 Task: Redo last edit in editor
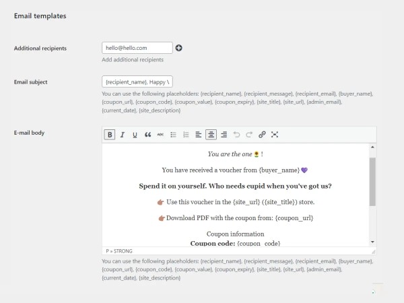point(249,135)
